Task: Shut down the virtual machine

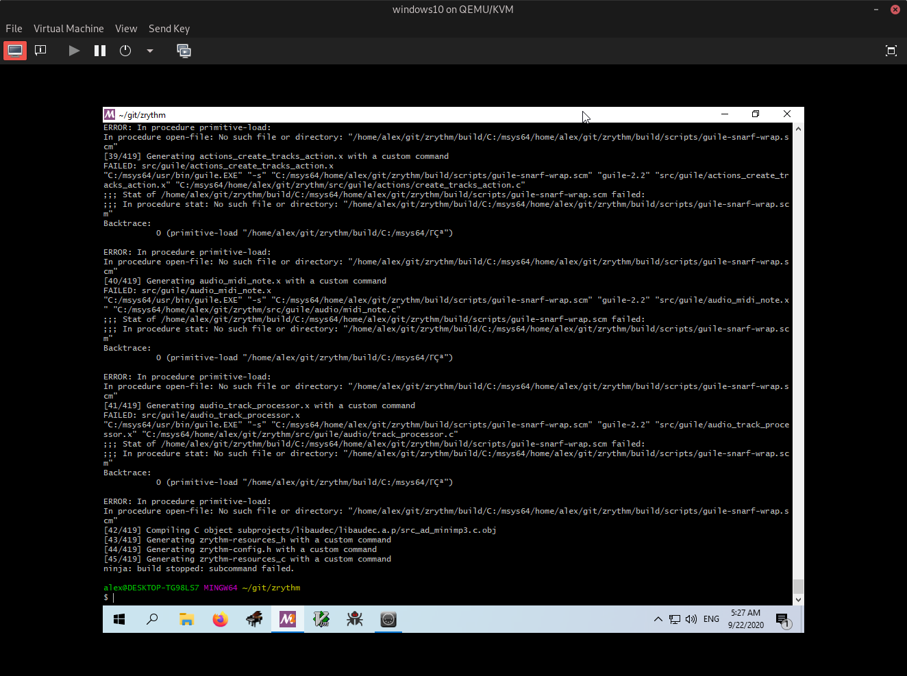Action: [125, 51]
